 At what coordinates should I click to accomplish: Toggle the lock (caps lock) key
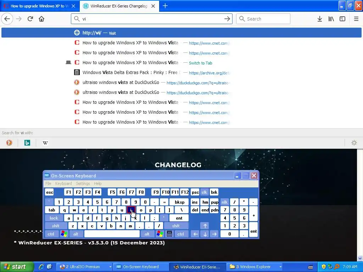(x=54, y=218)
